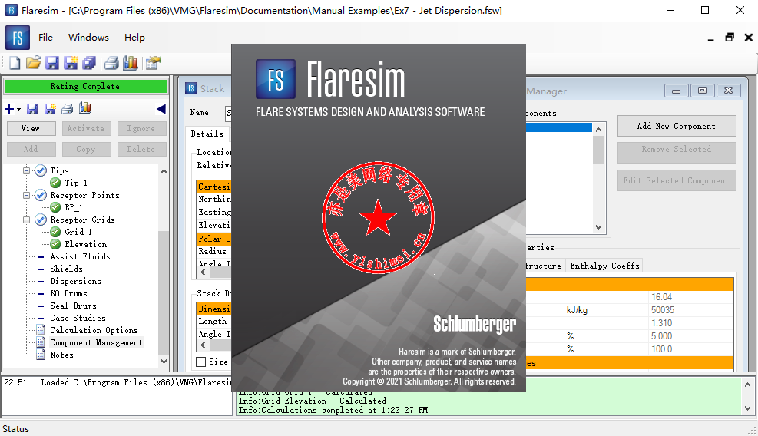Click Grid 1 green check icon
The image size is (758, 436).
[55, 232]
